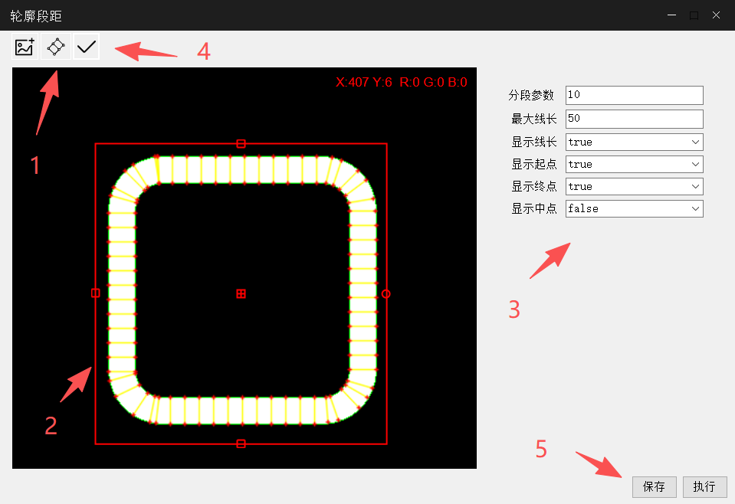Click the circular rotate handle on the ROI right edge
735x504 pixels.
[x=386, y=293]
